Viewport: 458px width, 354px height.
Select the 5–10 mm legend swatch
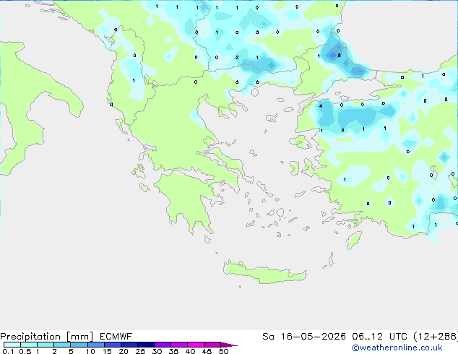(79, 345)
